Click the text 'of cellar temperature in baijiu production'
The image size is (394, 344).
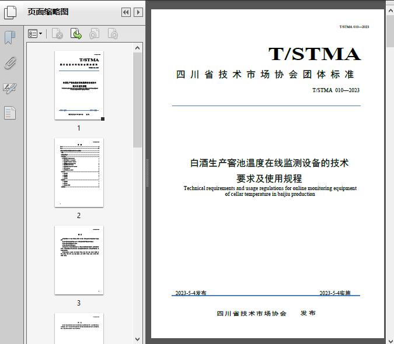(x=270, y=194)
